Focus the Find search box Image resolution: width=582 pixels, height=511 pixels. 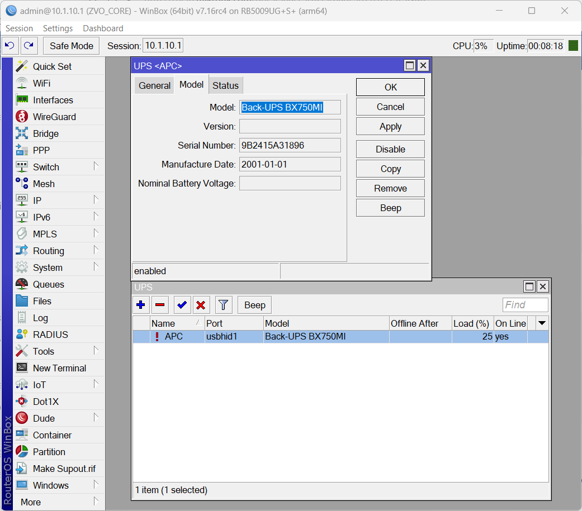coord(525,305)
